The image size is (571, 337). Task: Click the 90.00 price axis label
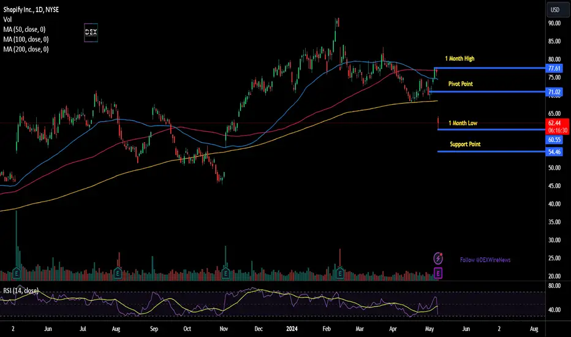coord(554,23)
